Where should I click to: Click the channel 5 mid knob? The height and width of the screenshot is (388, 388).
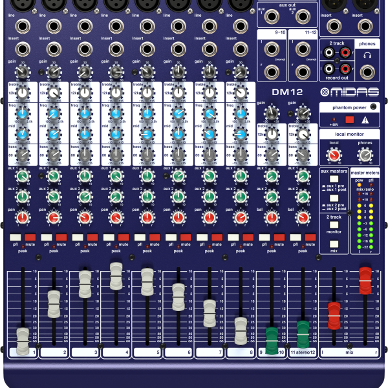(147, 135)
